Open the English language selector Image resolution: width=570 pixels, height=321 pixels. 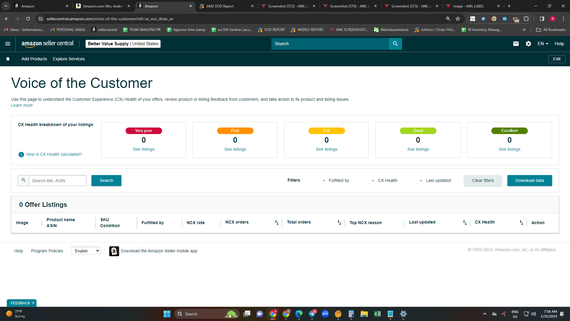pos(86,251)
